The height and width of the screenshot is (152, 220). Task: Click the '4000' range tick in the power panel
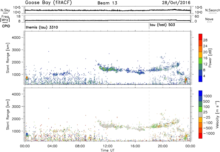pyautogui.click(x=16, y=38)
